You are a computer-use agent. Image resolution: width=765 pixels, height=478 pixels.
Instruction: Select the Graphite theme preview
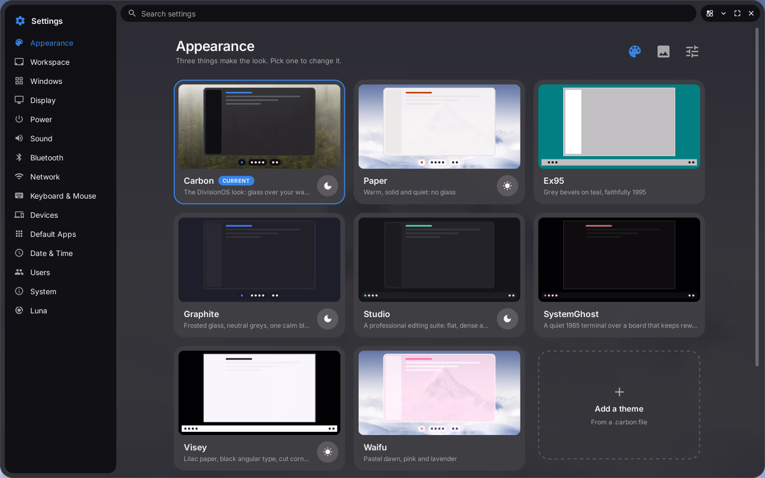pyautogui.click(x=259, y=260)
